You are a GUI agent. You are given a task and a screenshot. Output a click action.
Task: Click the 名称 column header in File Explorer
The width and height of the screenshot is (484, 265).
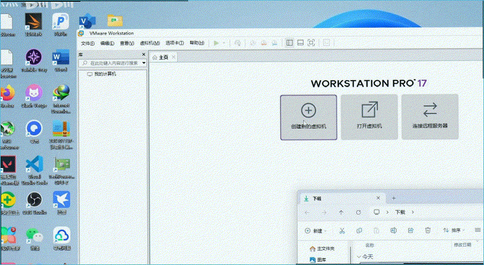(369, 245)
